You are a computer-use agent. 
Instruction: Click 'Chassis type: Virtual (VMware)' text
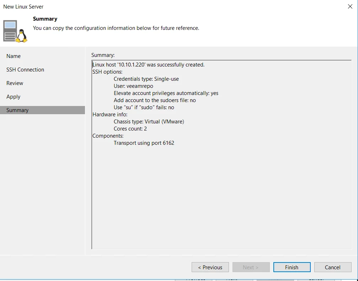coord(149,122)
